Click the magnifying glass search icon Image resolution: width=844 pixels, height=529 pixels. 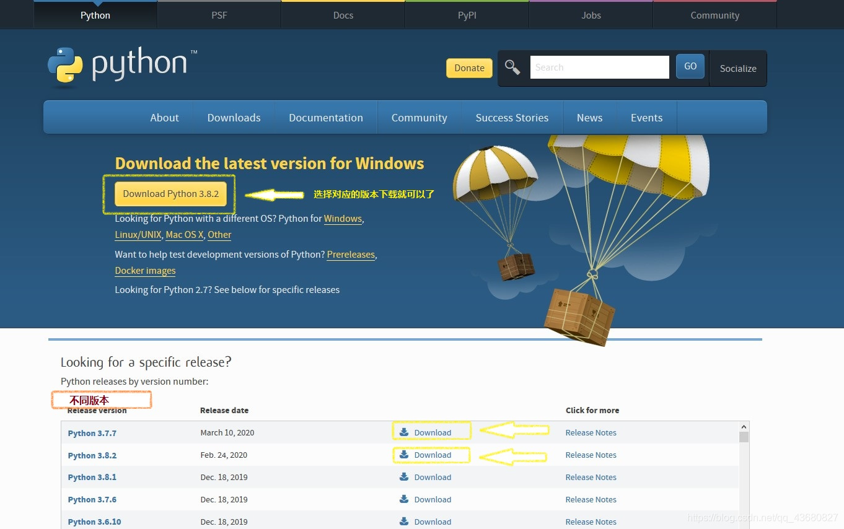point(512,67)
